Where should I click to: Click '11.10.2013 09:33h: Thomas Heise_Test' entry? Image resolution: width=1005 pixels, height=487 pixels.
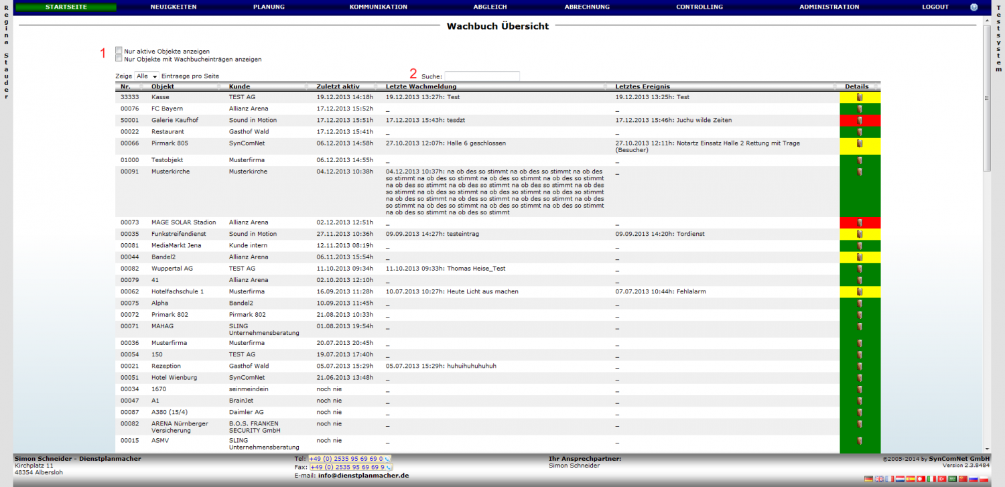pos(446,269)
